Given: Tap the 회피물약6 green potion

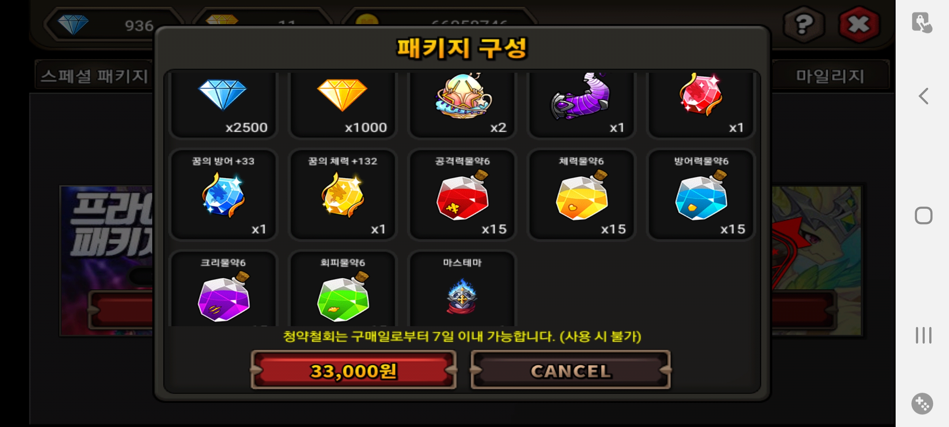Looking at the screenshot, I should tap(343, 289).
